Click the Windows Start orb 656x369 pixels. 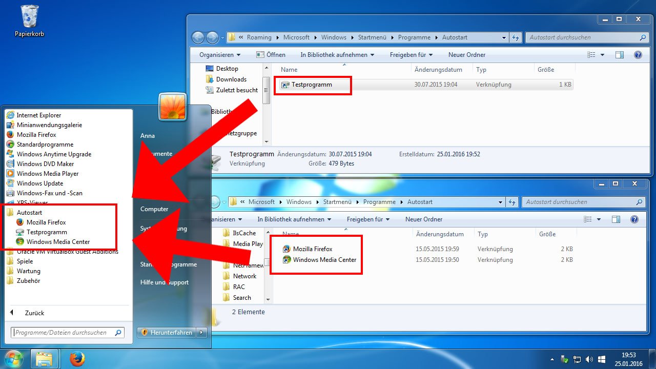pyautogui.click(x=14, y=358)
